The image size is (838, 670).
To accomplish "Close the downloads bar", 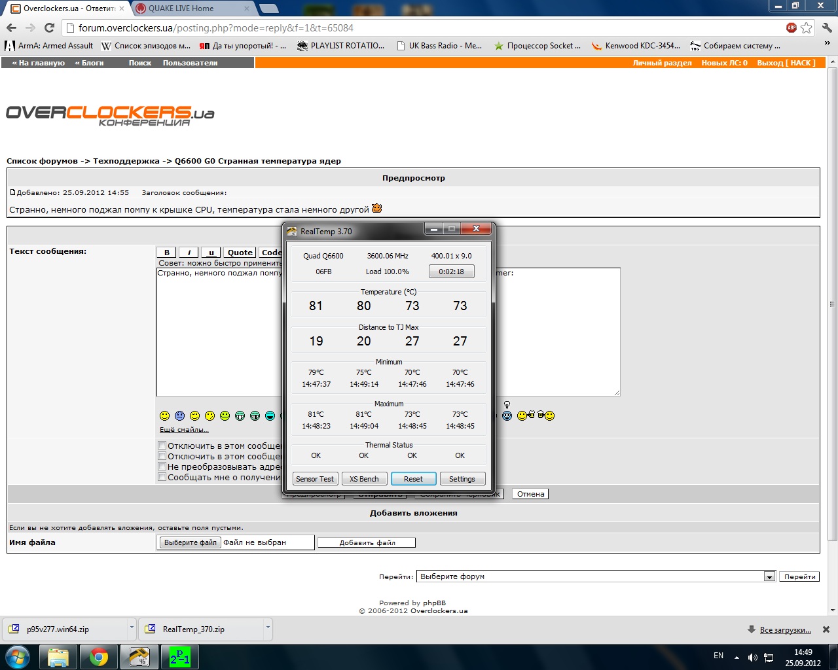I will [826, 629].
